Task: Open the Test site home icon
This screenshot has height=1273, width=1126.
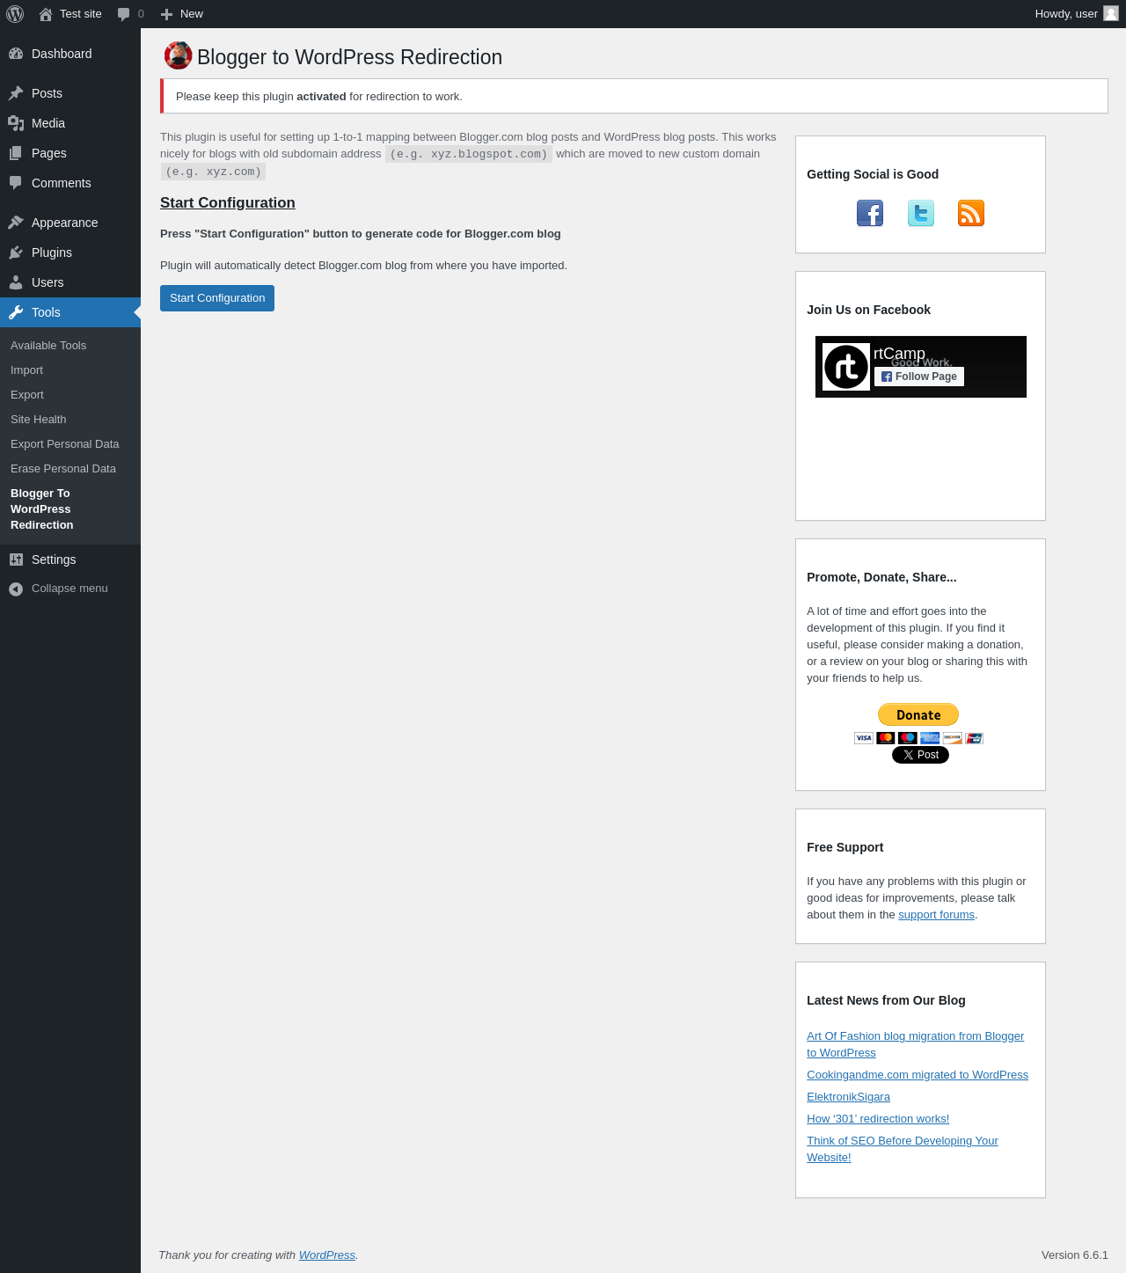Action: (x=46, y=14)
